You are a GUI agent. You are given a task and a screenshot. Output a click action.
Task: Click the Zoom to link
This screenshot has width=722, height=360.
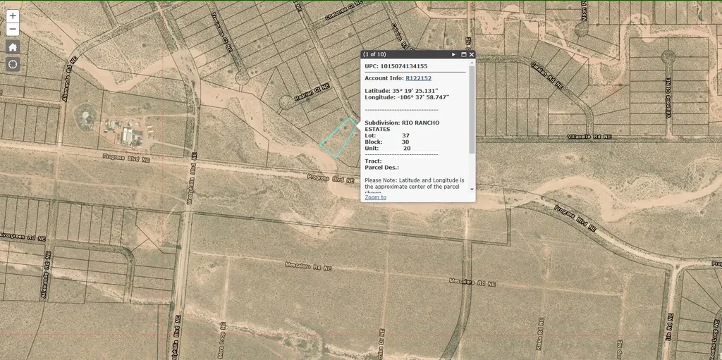[x=375, y=197]
